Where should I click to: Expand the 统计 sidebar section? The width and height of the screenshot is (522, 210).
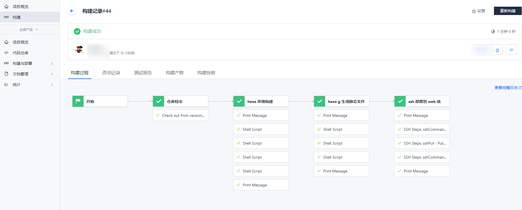point(52,85)
